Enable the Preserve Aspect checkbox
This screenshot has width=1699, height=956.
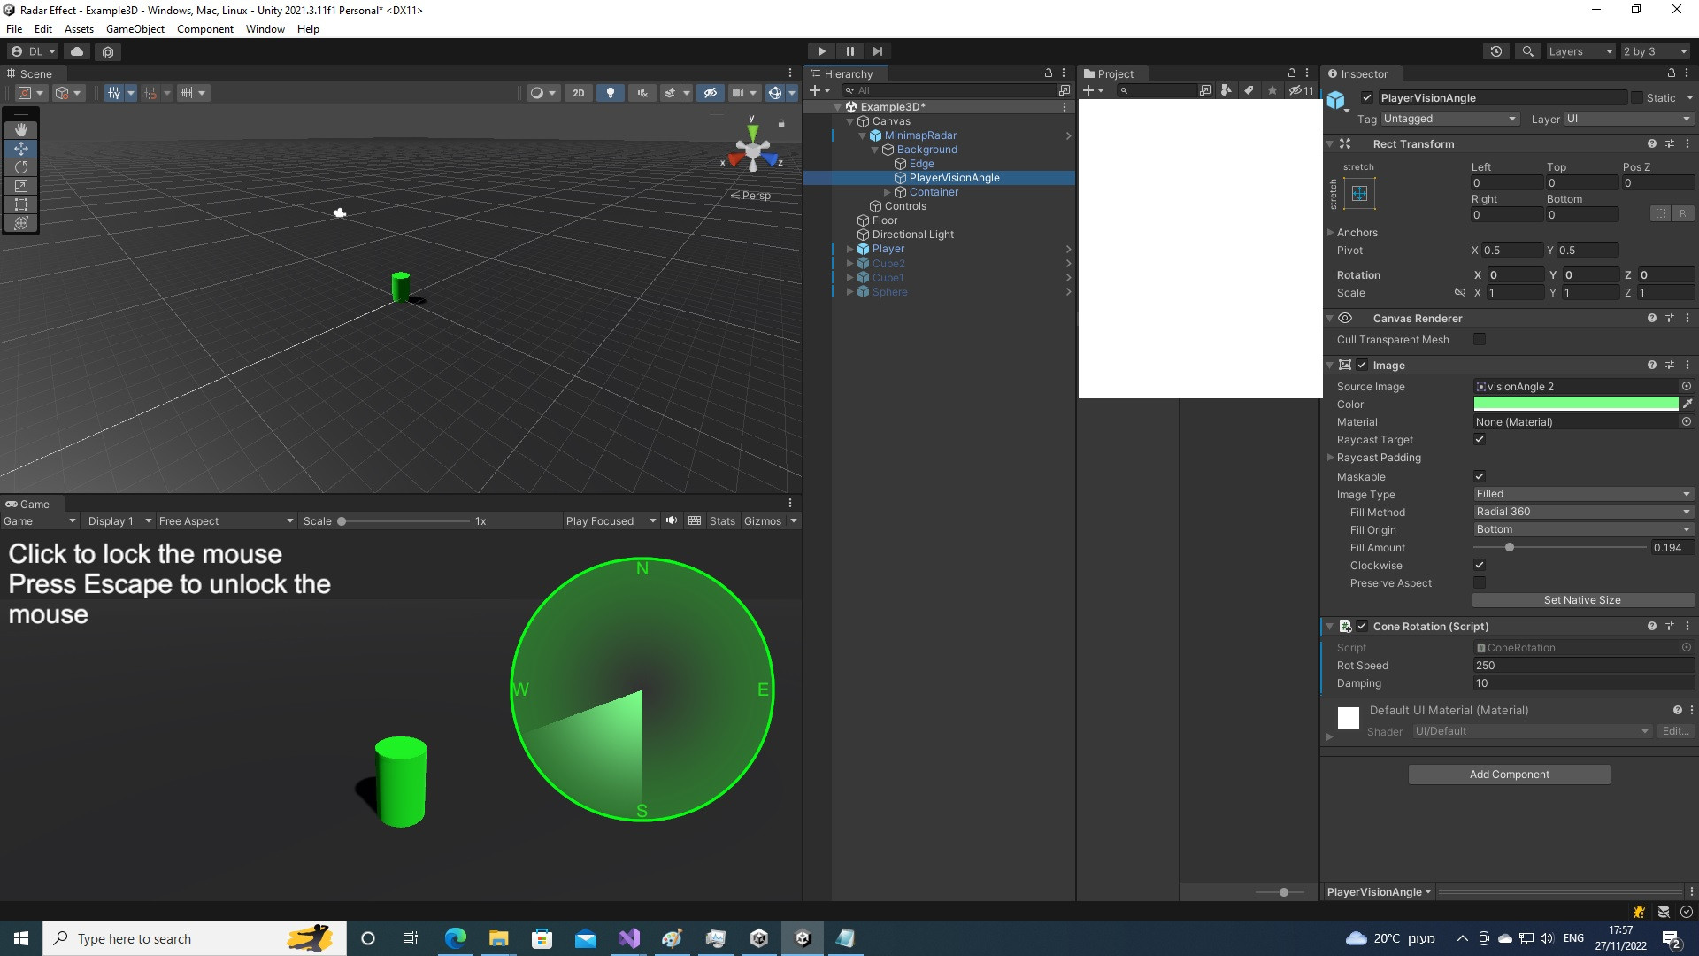[x=1480, y=582]
